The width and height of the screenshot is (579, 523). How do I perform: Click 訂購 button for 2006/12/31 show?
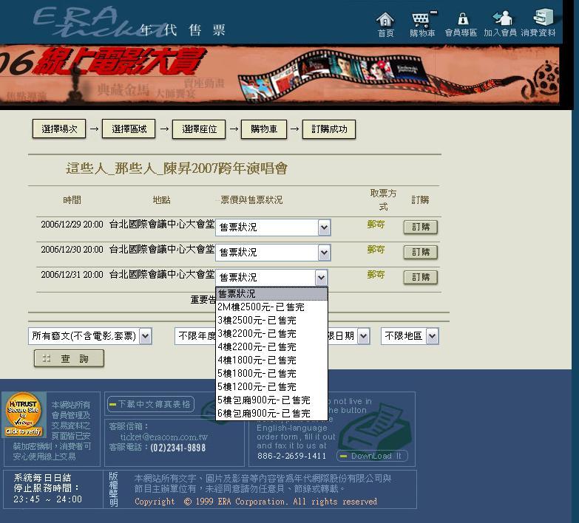point(421,277)
